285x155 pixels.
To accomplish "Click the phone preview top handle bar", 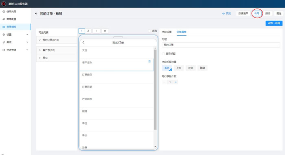I will [118, 37].
